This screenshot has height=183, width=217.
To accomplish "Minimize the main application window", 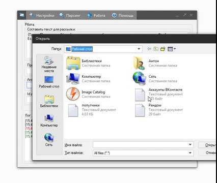I will (177, 15).
